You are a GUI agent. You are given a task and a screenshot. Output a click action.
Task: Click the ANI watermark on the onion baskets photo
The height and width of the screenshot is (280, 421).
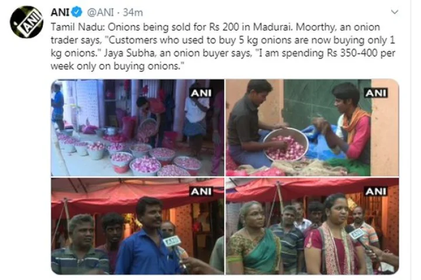coord(201,93)
